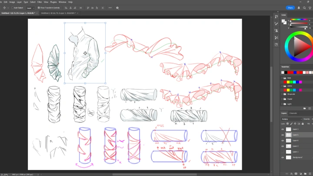Expand the Pastel swatch group

(x=282, y=99)
